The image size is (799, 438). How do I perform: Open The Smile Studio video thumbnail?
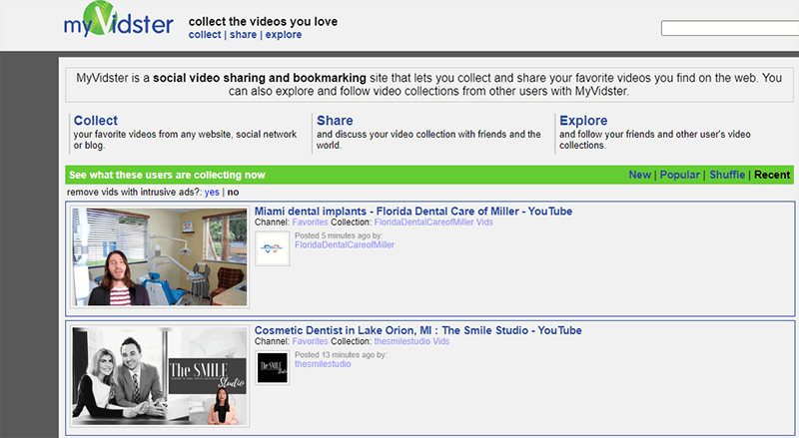160,376
